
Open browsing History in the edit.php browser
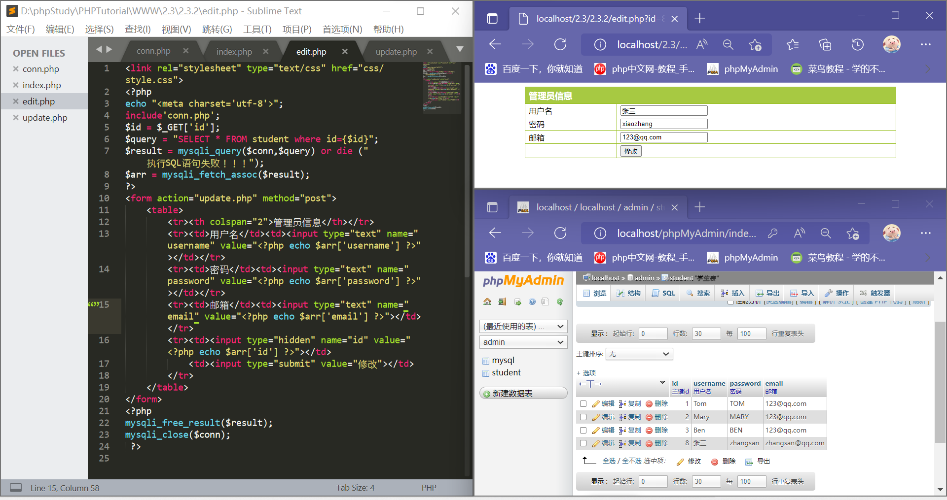(x=858, y=45)
